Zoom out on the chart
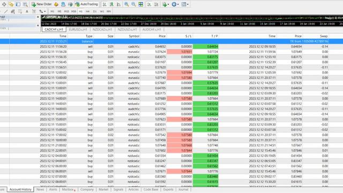 133,4
